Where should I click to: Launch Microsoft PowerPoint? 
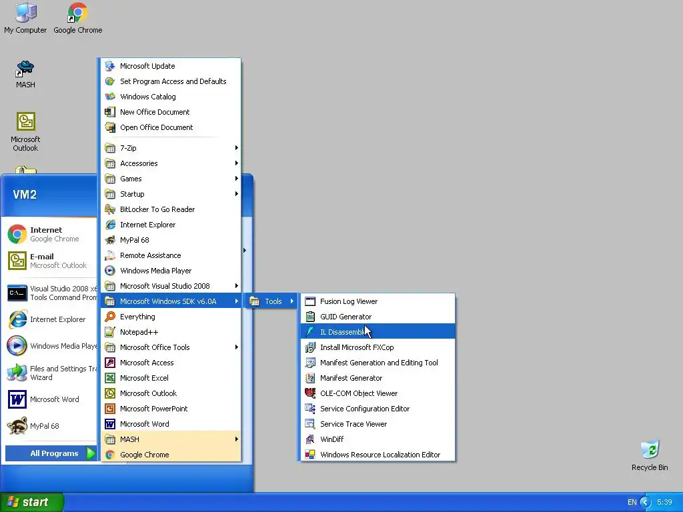click(171, 409)
